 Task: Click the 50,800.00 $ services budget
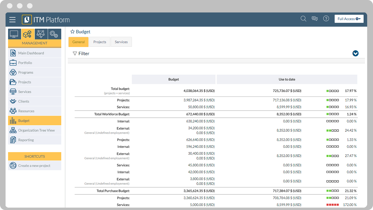pyautogui.click(x=201, y=107)
